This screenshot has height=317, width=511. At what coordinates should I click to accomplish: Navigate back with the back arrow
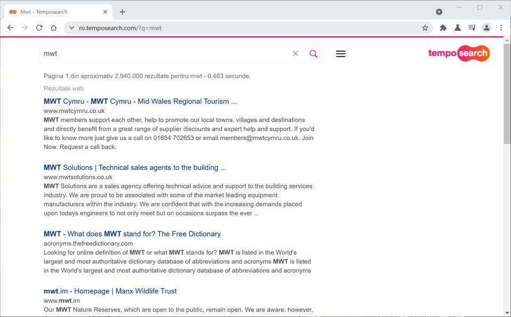click(10, 28)
